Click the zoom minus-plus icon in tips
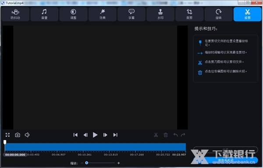This screenshot has width=263, height=168. click(x=200, y=53)
